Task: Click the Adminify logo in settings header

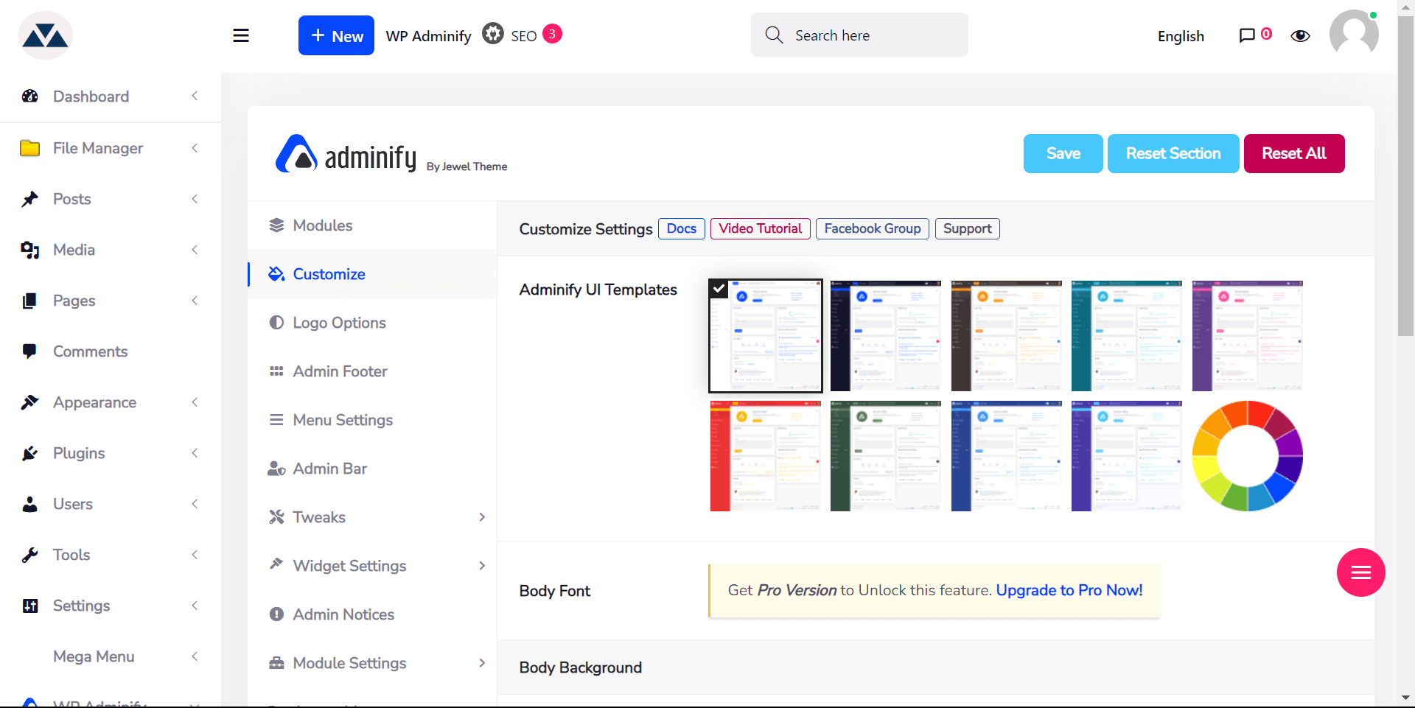Action: click(346, 155)
